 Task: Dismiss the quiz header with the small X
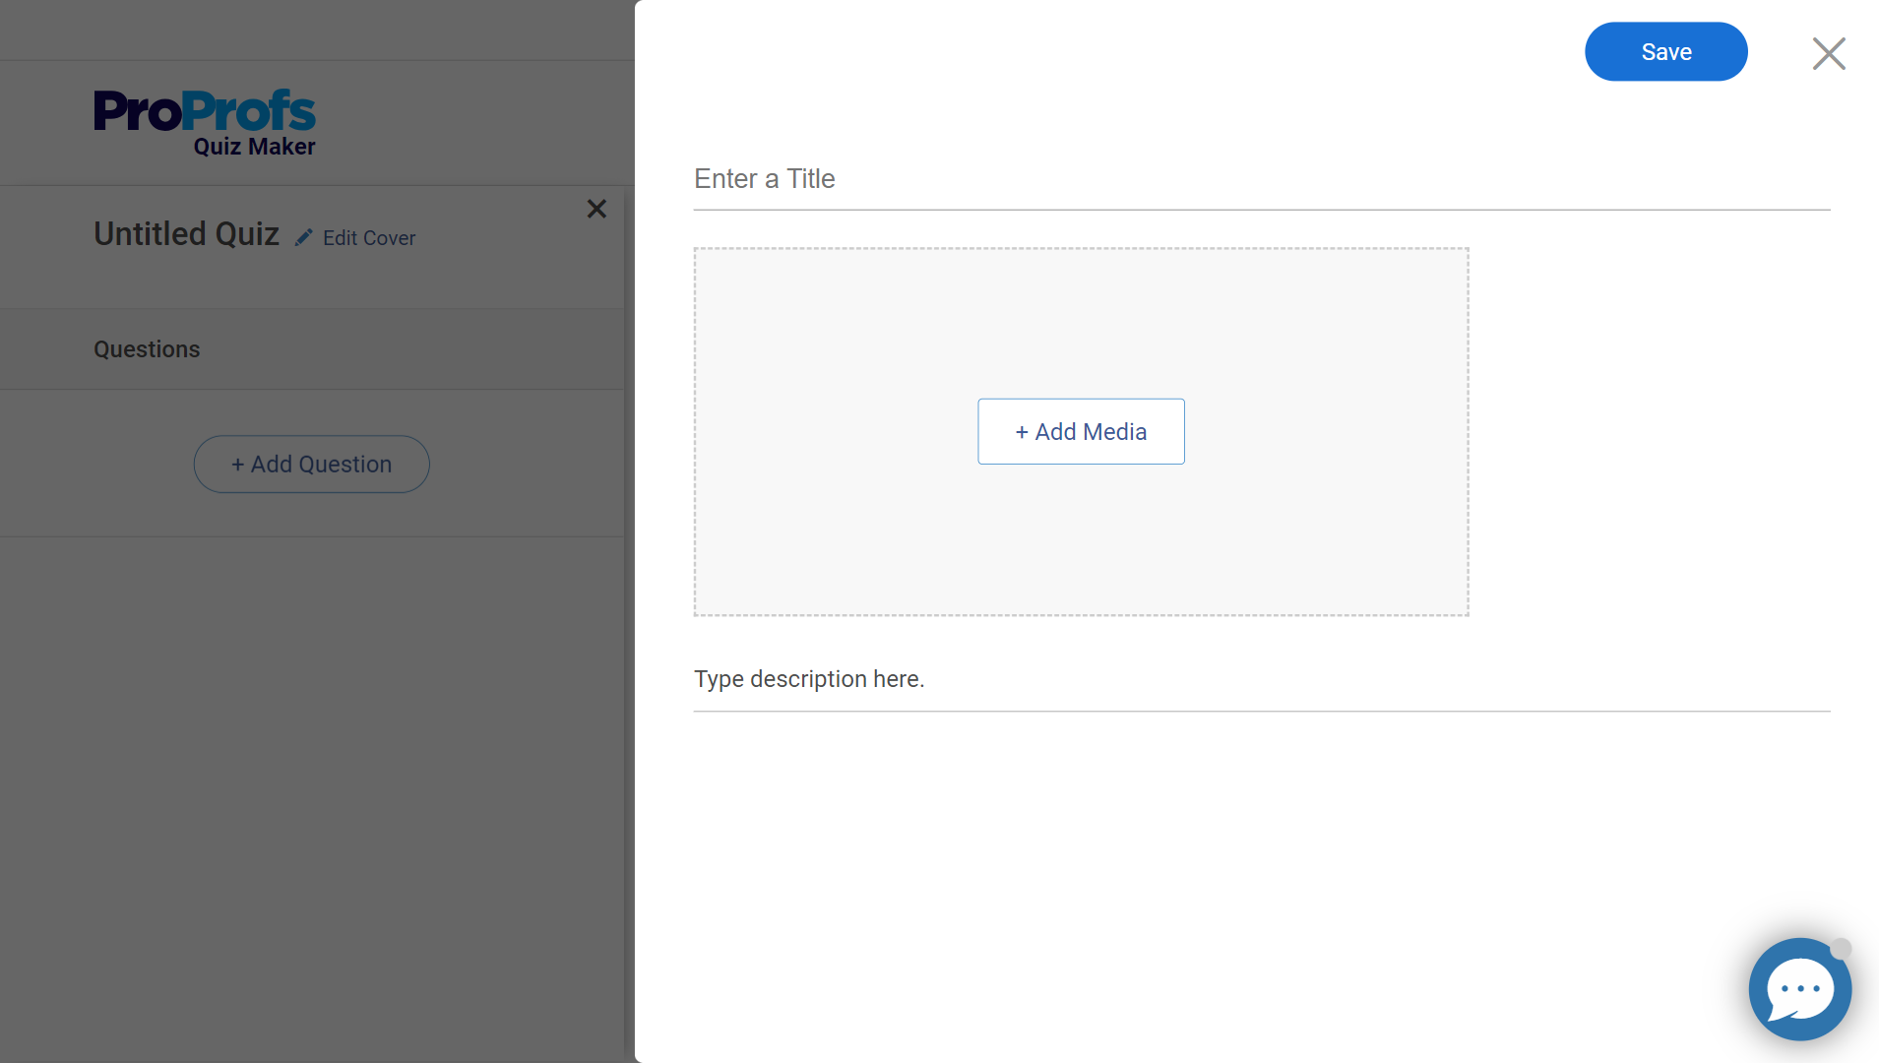tap(596, 209)
